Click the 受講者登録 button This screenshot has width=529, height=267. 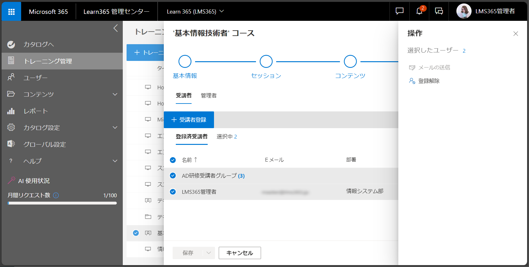pyautogui.click(x=189, y=120)
